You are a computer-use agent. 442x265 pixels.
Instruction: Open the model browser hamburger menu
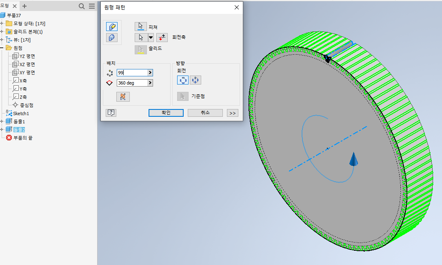coord(92,6)
